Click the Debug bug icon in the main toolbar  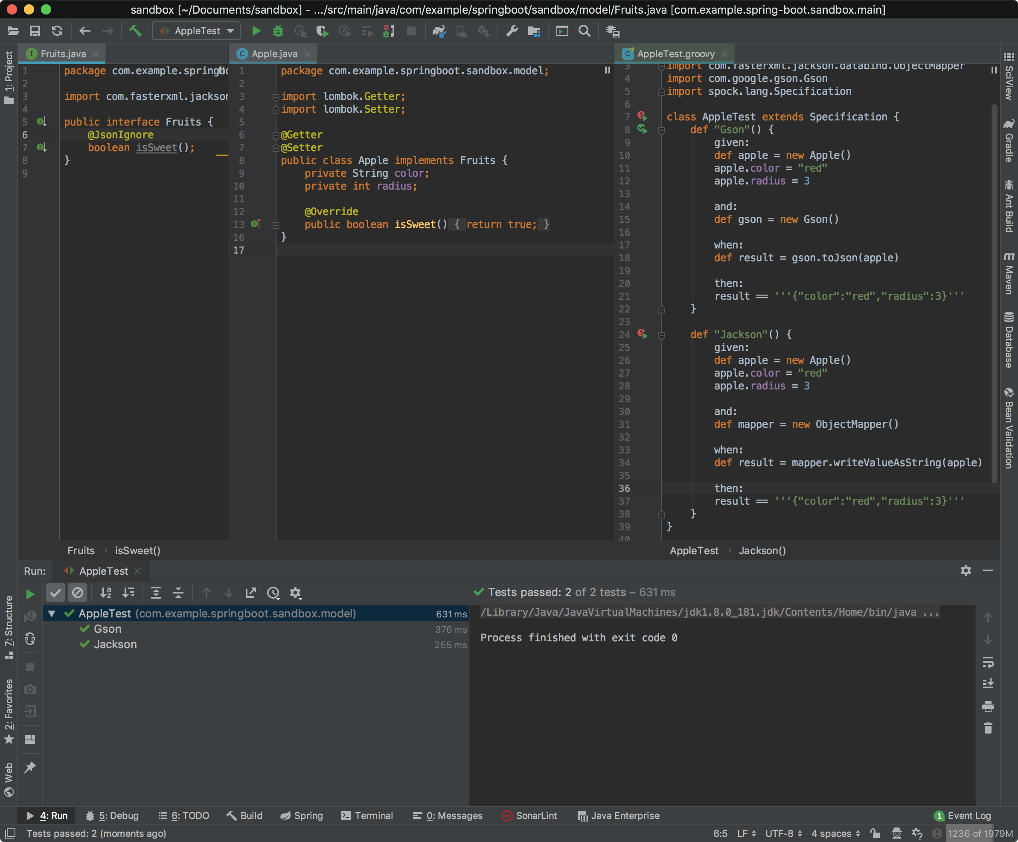[278, 31]
